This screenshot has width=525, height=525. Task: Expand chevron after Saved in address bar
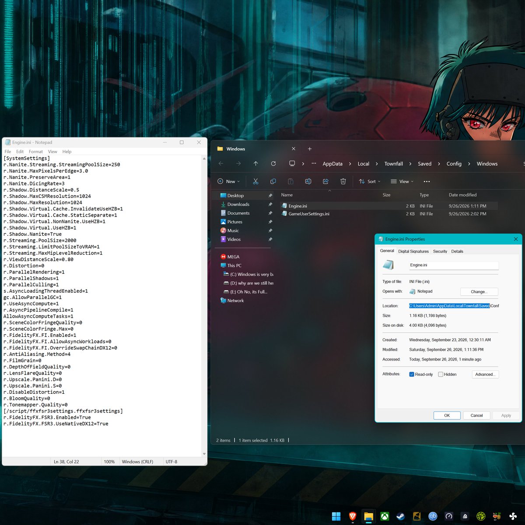(x=439, y=164)
